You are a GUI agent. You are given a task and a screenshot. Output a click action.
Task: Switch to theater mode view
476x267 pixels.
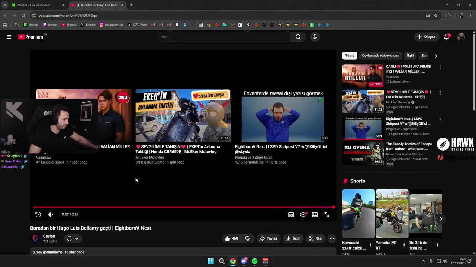pyautogui.click(x=315, y=214)
